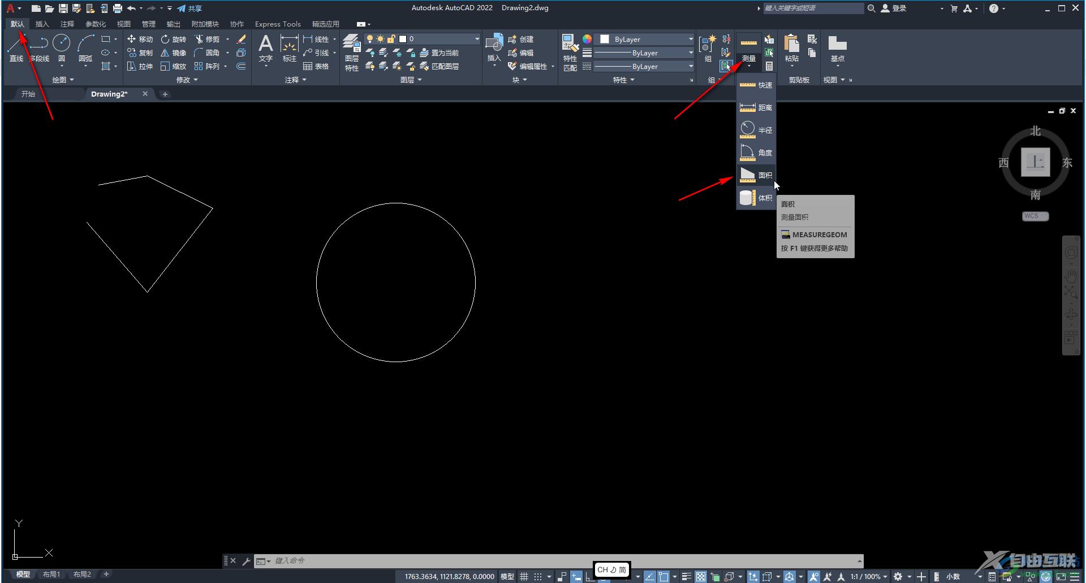Toggle lineweight display in status bar
Image resolution: width=1086 pixels, height=583 pixels.
click(686, 577)
